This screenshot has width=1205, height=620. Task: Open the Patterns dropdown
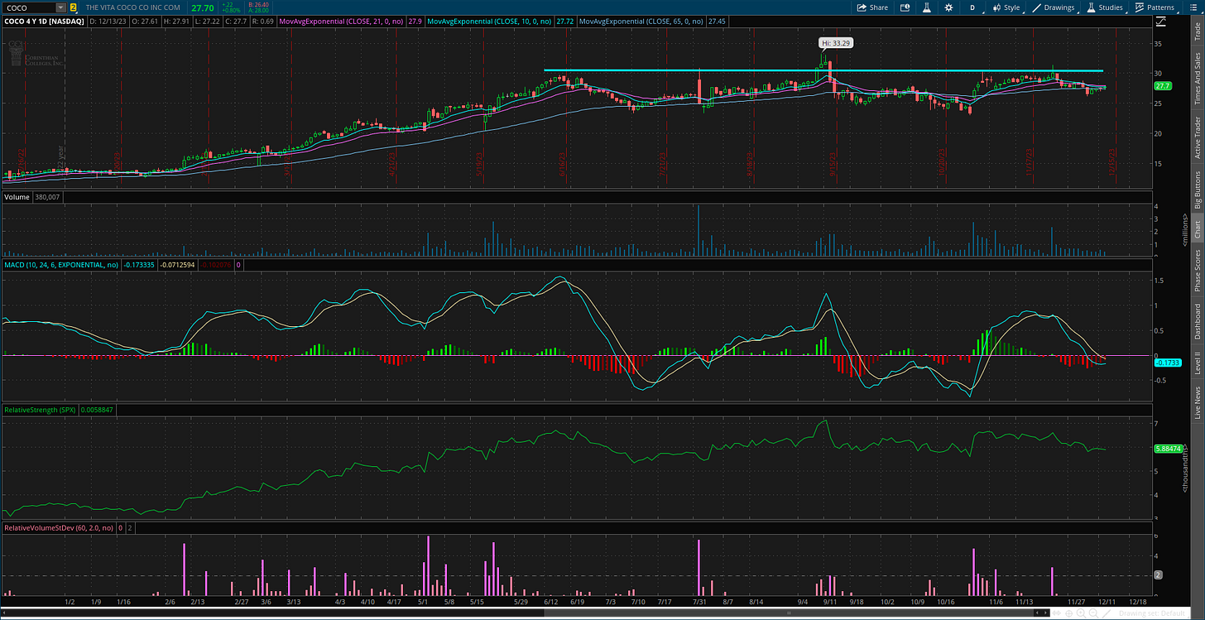pyautogui.click(x=1155, y=7)
